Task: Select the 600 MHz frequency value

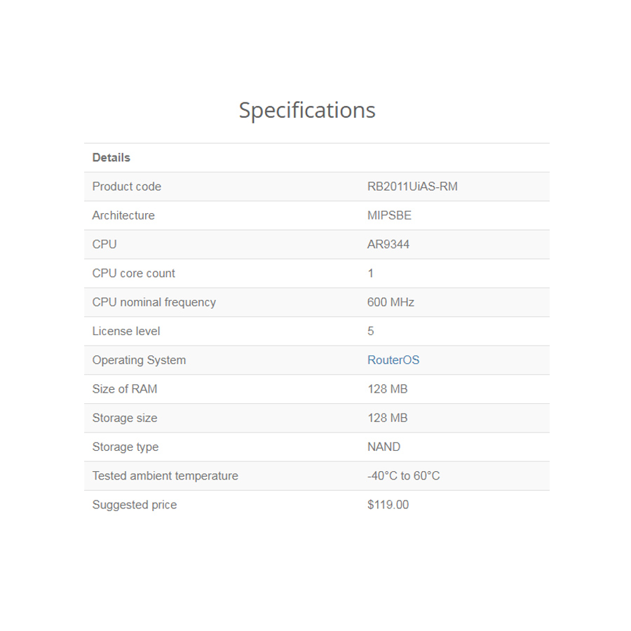Action: point(391,302)
